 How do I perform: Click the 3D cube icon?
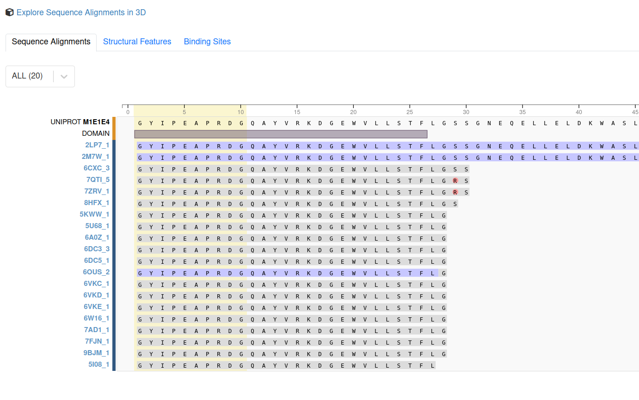pos(10,12)
